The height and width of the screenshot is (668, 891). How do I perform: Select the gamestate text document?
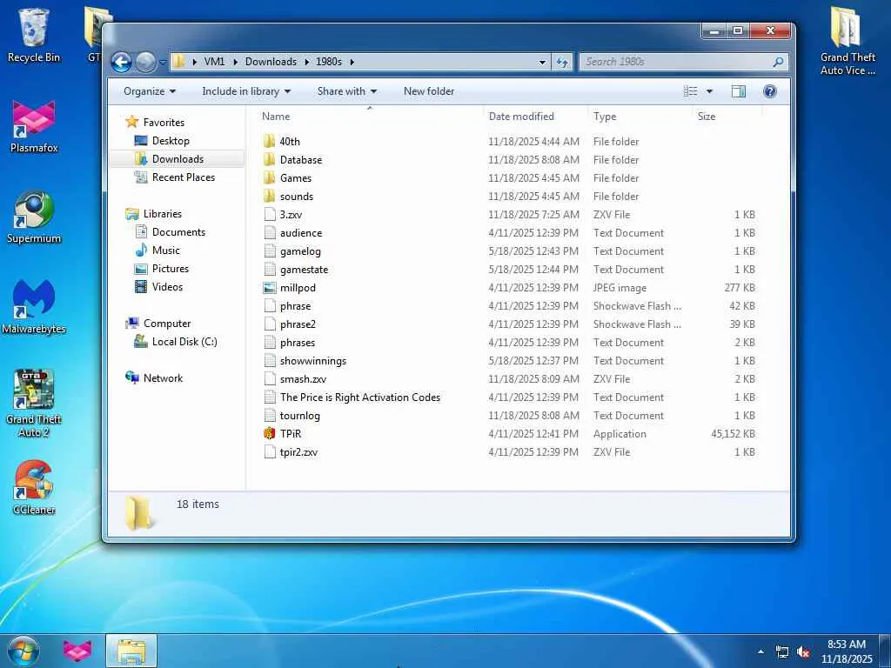tap(304, 270)
